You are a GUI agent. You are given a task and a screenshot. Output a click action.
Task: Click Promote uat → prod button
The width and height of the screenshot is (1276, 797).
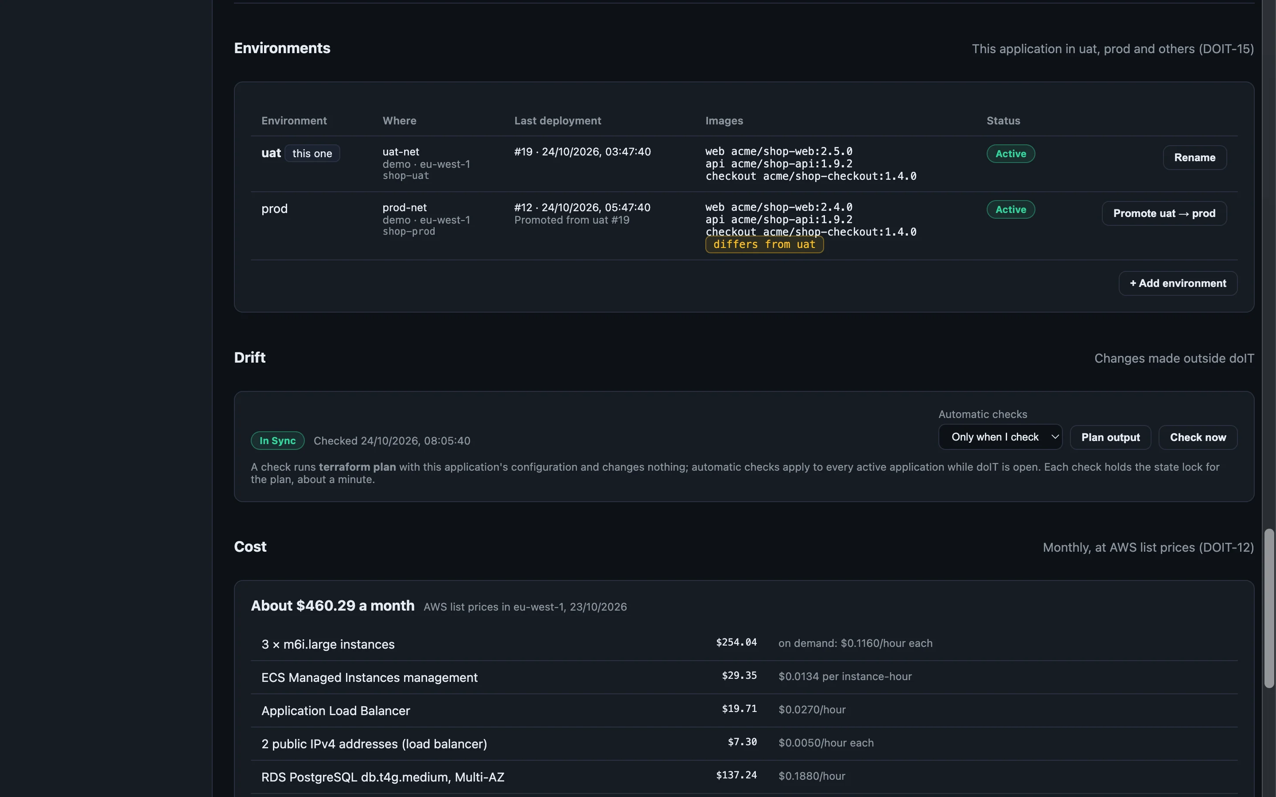pyautogui.click(x=1164, y=213)
